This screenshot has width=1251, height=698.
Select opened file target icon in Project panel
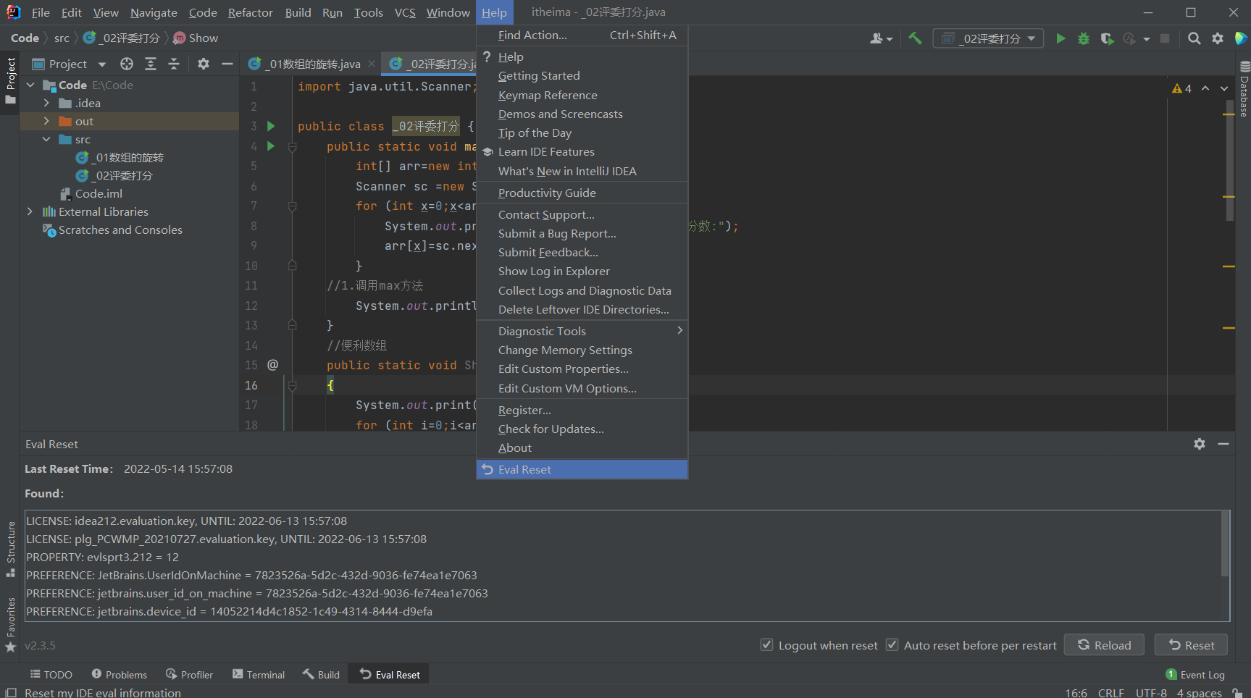(x=127, y=64)
